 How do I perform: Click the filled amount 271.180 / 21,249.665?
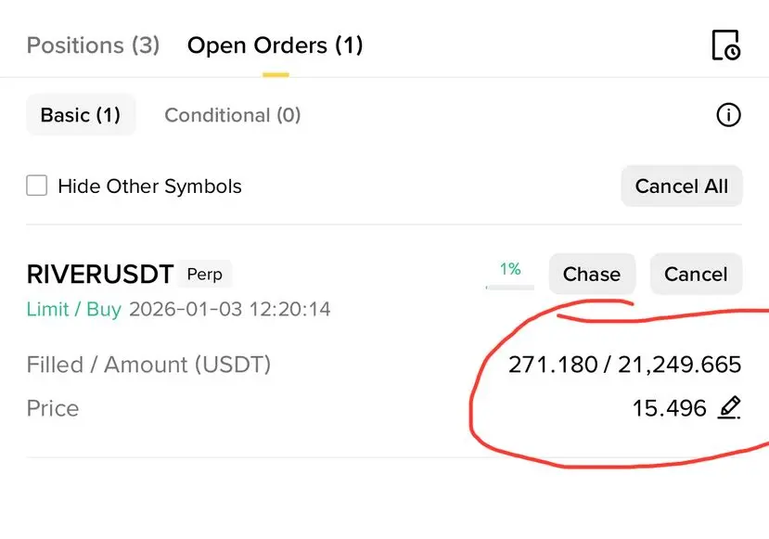tap(624, 365)
